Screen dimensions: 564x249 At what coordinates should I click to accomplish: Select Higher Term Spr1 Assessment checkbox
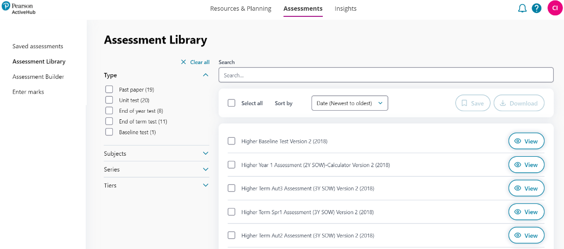pyautogui.click(x=231, y=212)
